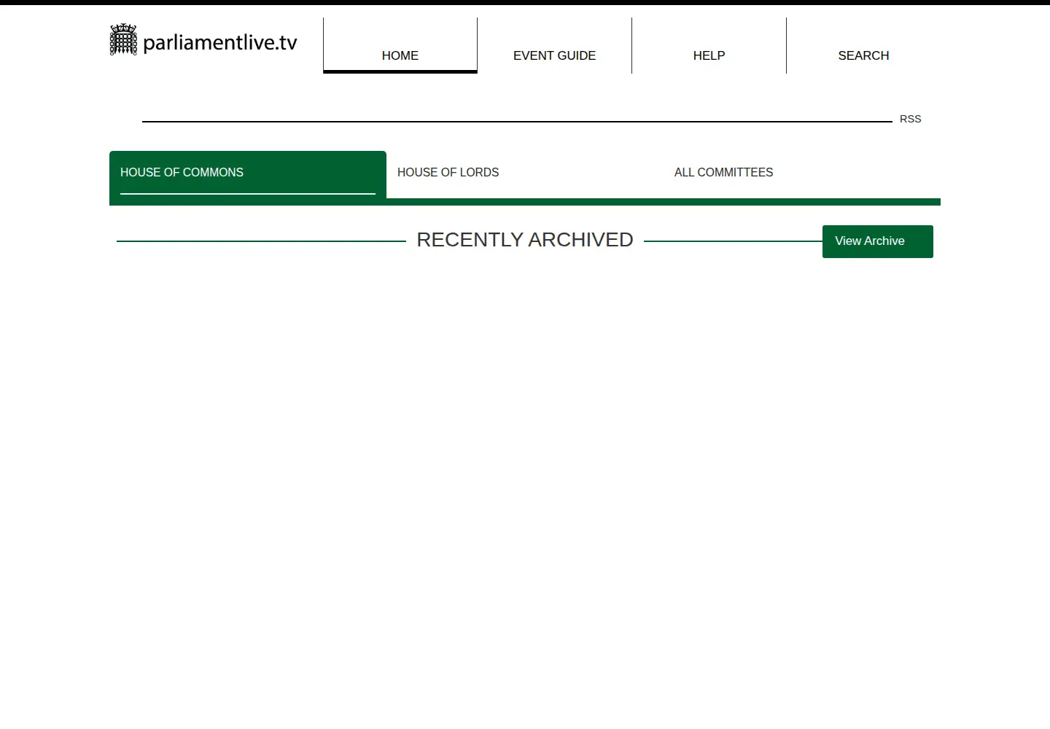Switch to the ALL COMMITTEES tab
Image resolution: width=1050 pixels, height=729 pixels.
[802, 174]
